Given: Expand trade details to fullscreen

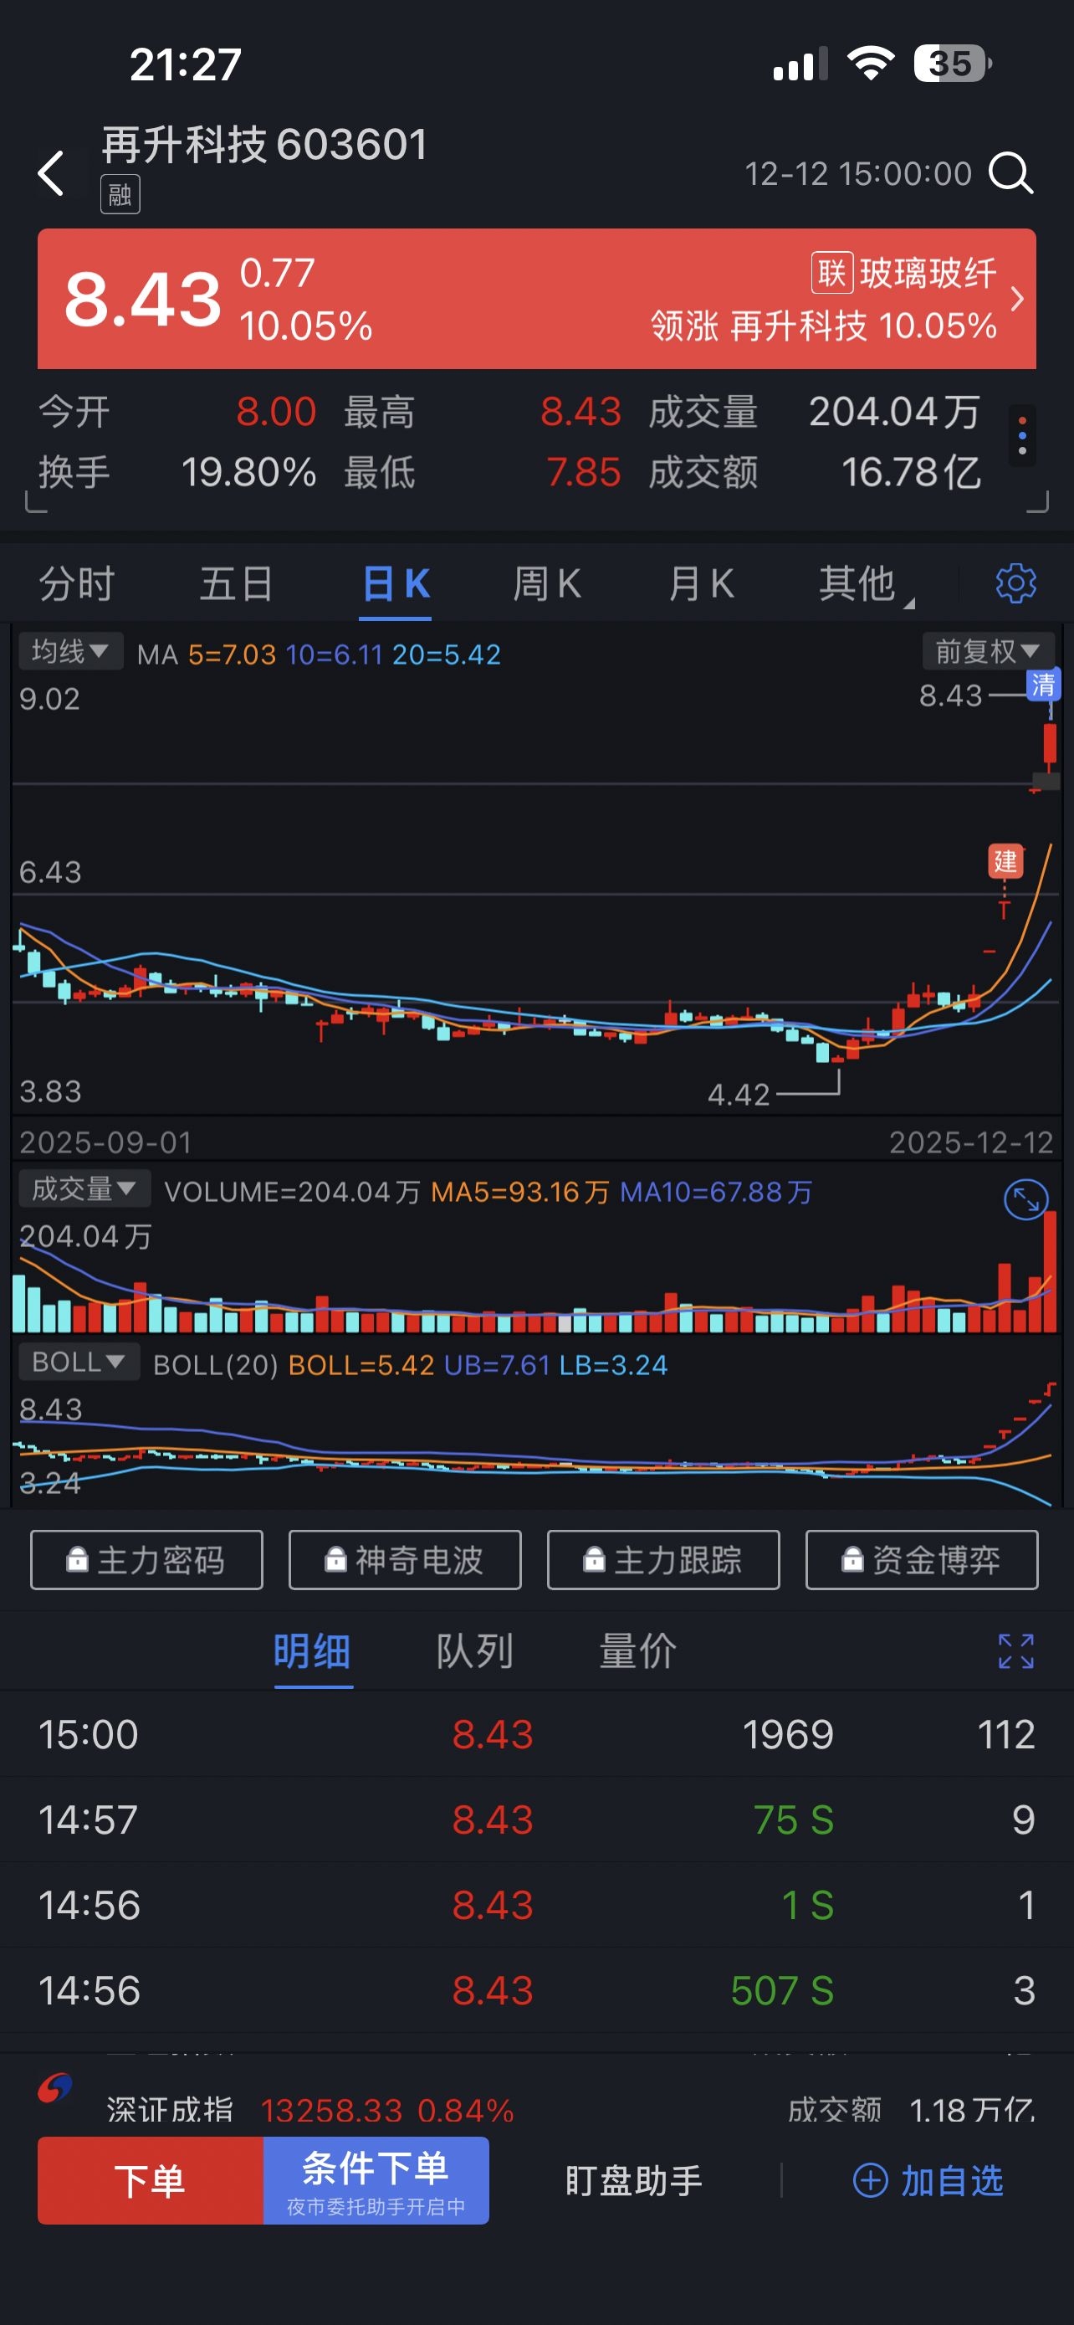Looking at the screenshot, I should coord(1016,1650).
